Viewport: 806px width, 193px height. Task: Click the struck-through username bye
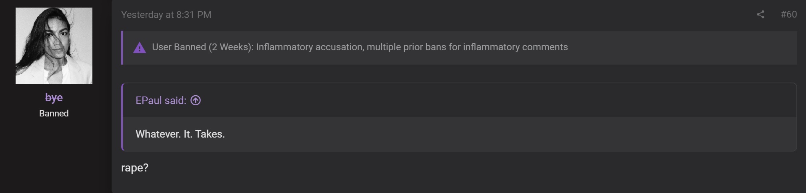coord(54,97)
